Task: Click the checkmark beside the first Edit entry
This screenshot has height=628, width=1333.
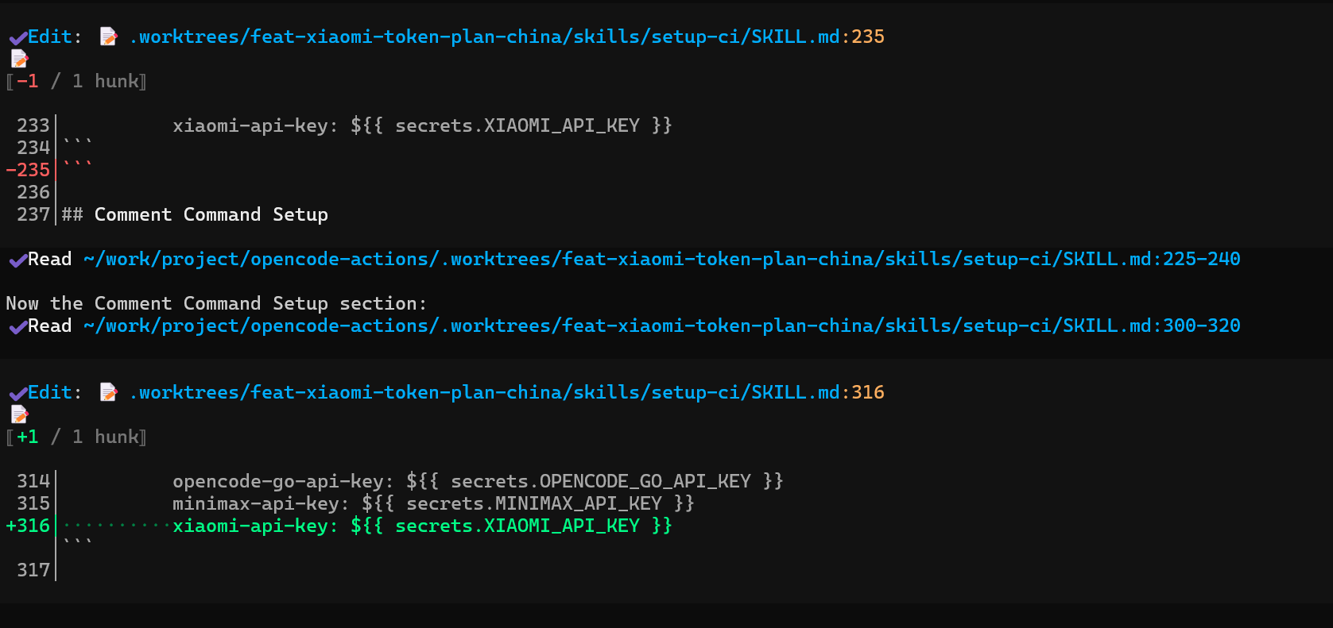Action: click(17, 37)
